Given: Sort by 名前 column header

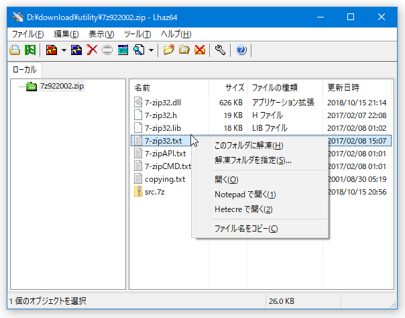Looking at the screenshot, I should (169, 88).
